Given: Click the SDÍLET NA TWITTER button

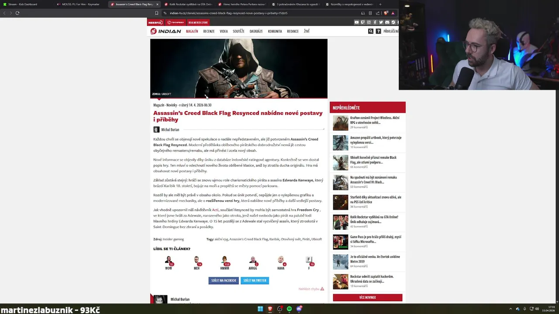Looking at the screenshot, I should click(255, 280).
